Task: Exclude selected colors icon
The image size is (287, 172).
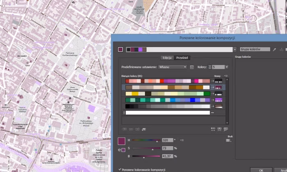Action: click(x=137, y=129)
